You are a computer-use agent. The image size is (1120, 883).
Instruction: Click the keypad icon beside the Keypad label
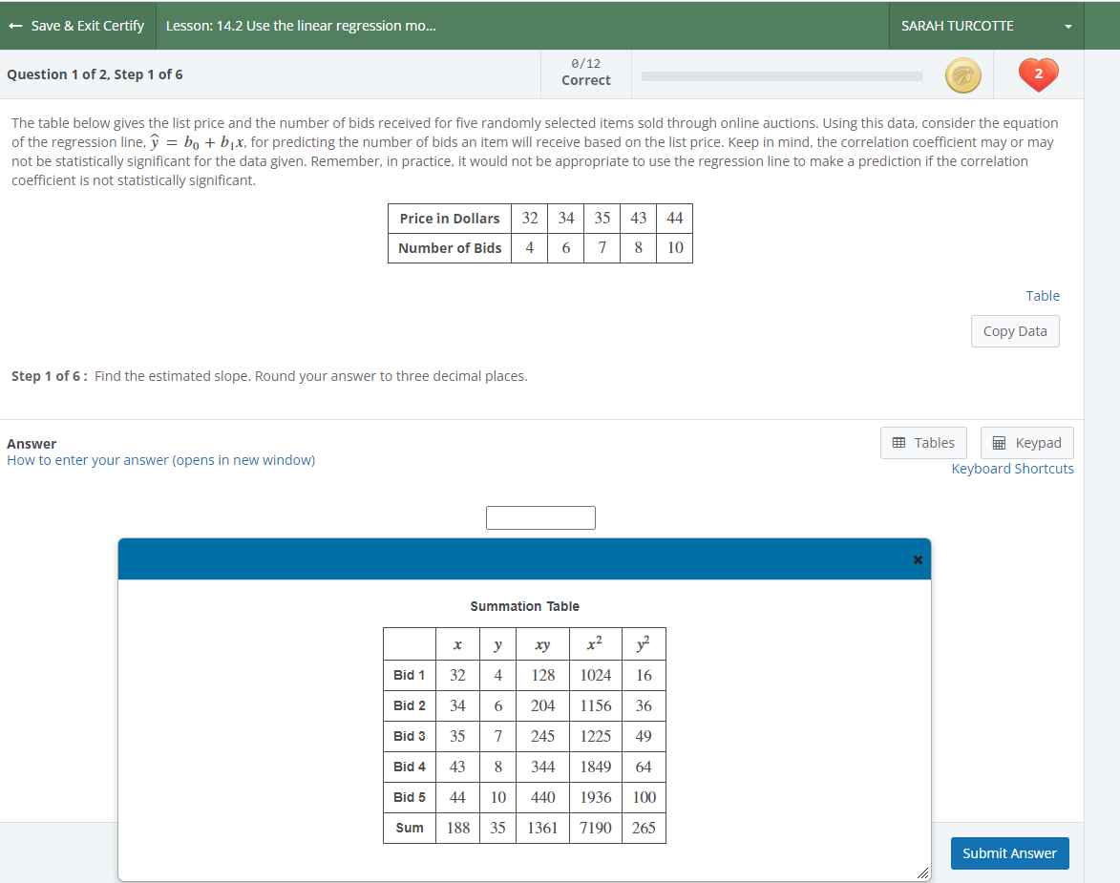(x=999, y=442)
